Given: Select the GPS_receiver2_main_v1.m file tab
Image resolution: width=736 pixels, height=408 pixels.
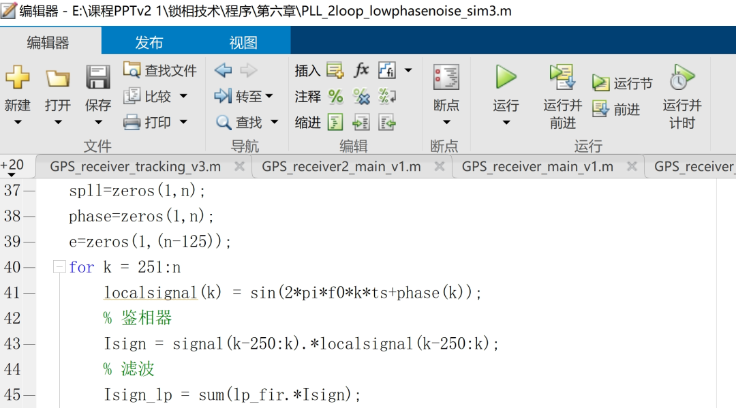Looking at the screenshot, I should [341, 167].
